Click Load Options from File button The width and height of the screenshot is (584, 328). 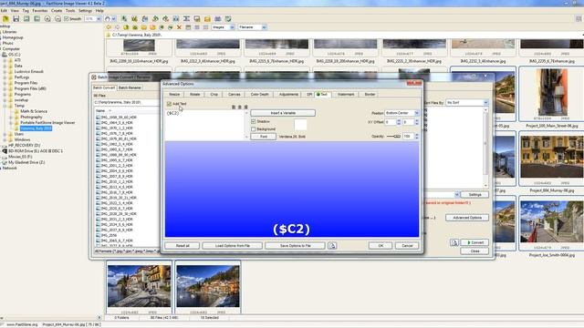[233, 246]
